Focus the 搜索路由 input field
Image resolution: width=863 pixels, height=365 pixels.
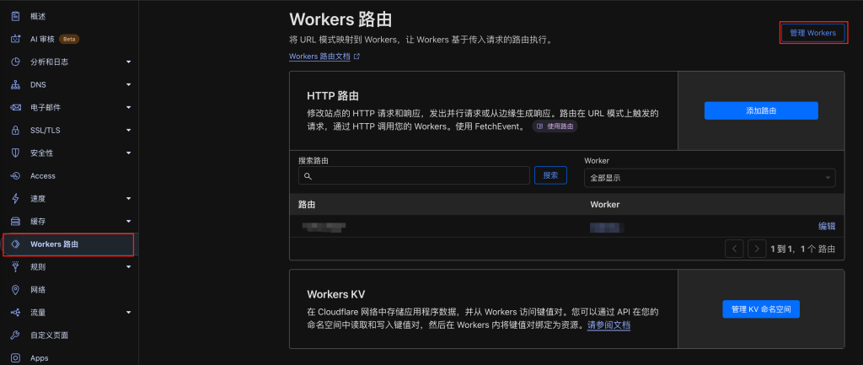[x=414, y=175]
